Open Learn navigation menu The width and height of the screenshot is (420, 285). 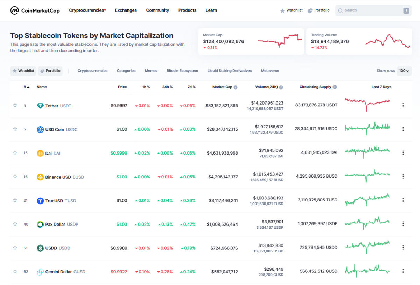tap(211, 10)
